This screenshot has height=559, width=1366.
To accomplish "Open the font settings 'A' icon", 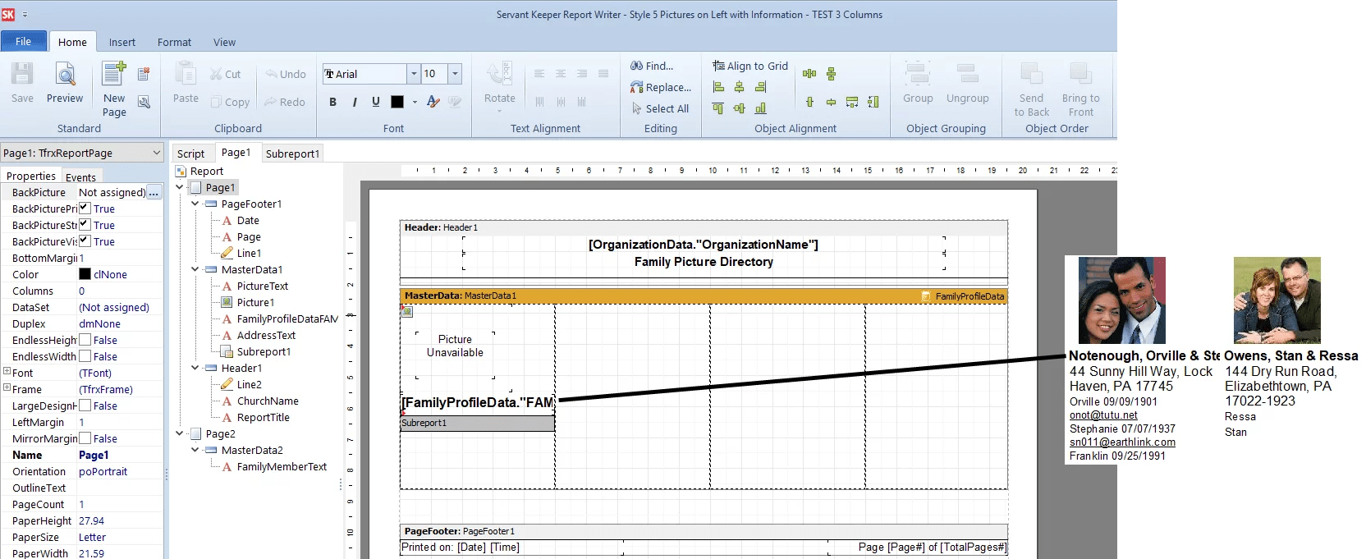I will (433, 102).
